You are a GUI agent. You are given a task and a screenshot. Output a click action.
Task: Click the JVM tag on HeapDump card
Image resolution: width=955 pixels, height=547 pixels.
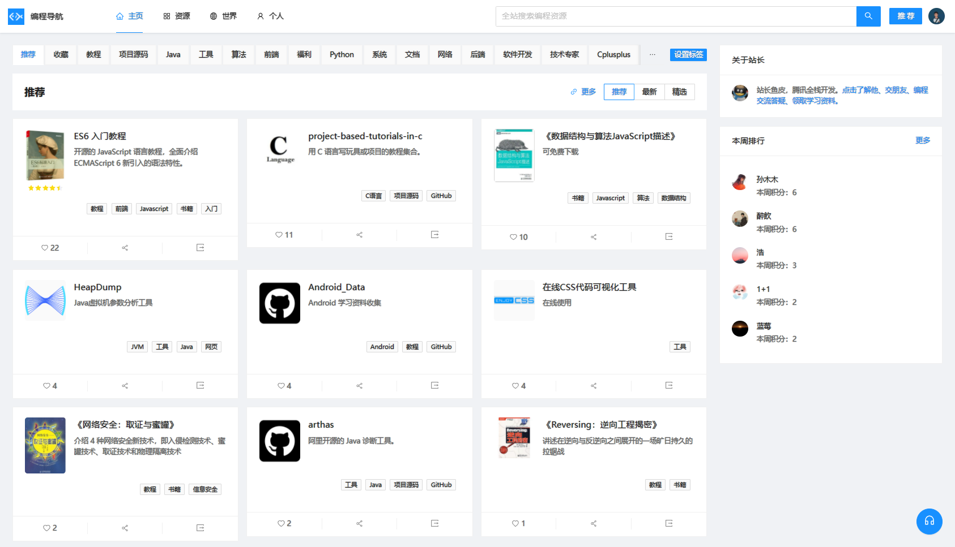137,347
